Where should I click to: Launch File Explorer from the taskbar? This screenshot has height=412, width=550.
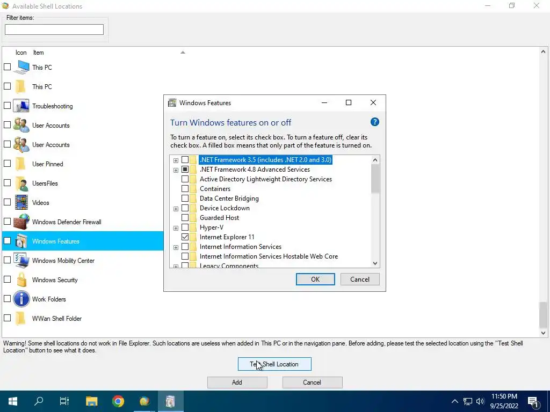91,401
